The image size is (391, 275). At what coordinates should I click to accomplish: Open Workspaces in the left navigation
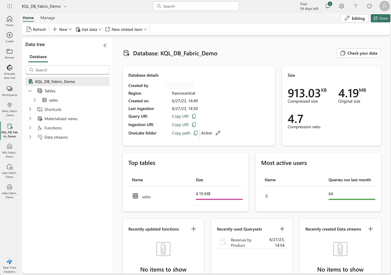[x=10, y=91]
